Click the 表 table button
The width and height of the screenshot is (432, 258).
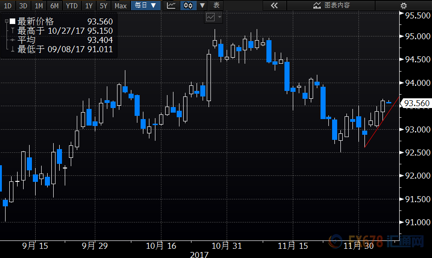click(216, 6)
